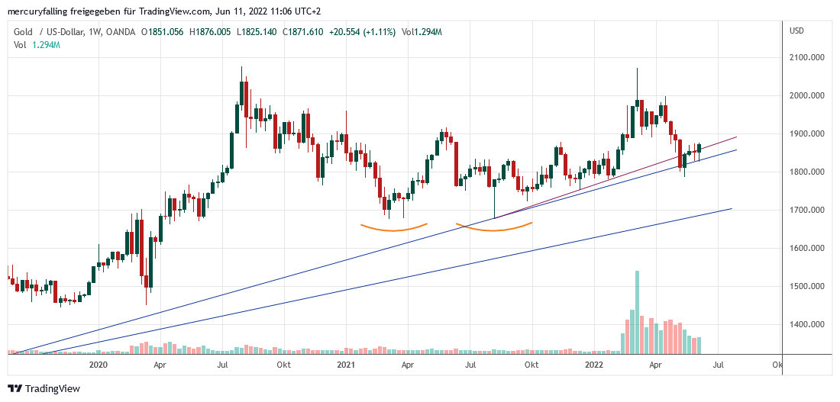
Task: Click the OANDA source label
Action: tap(121, 32)
